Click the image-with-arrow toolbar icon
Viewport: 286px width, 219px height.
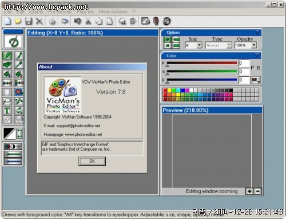[x=145, y=21]
